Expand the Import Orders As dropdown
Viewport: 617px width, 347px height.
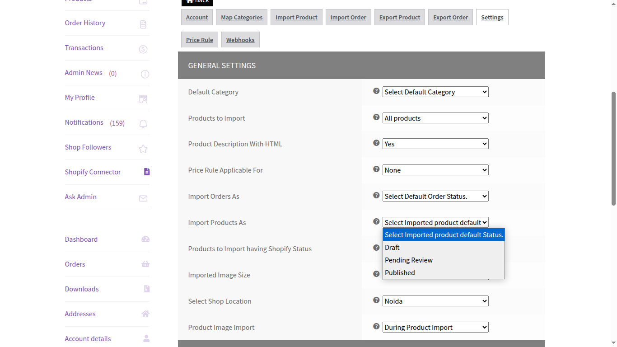[x=435, y=196]
